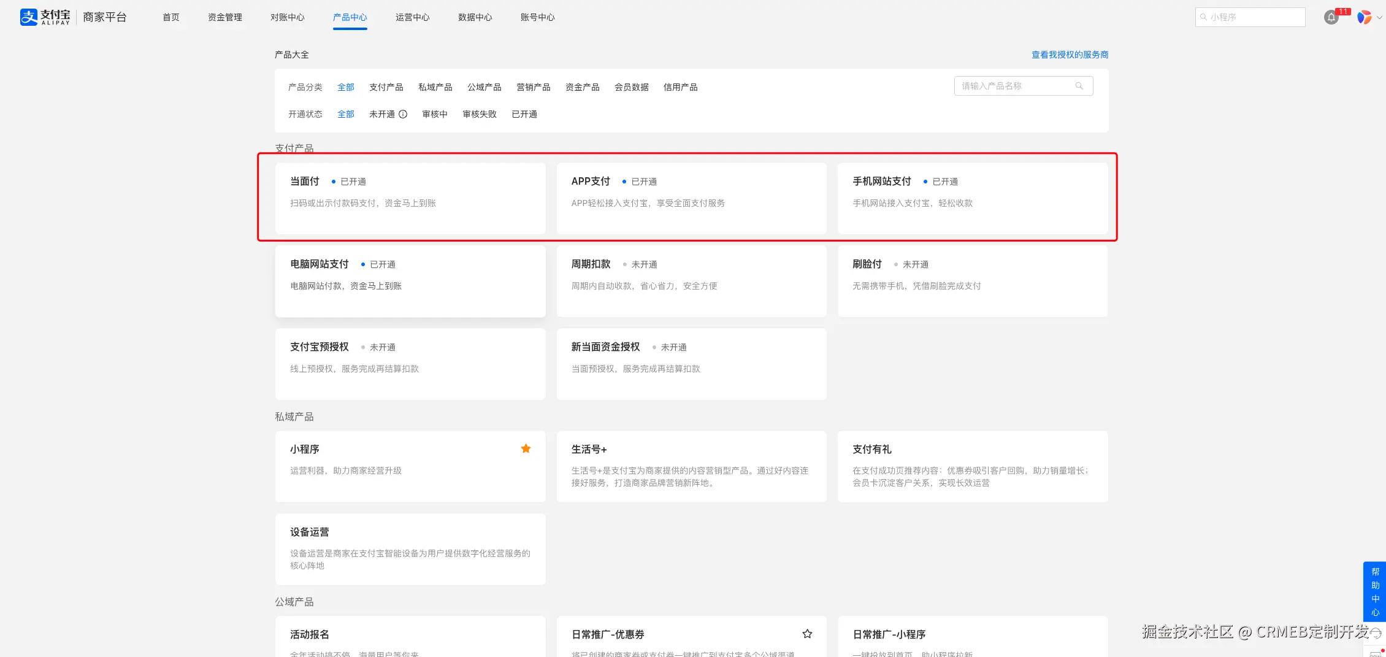Open the 当面付 product card
Screen dimensions: 1386x657
click(x=410, y=198)
